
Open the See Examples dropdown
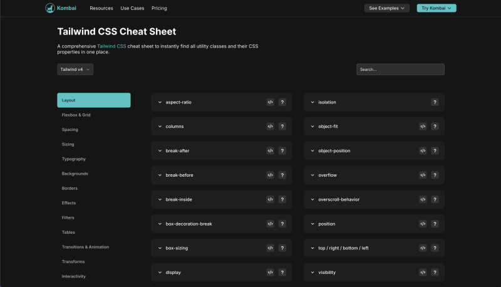point(386,8)
